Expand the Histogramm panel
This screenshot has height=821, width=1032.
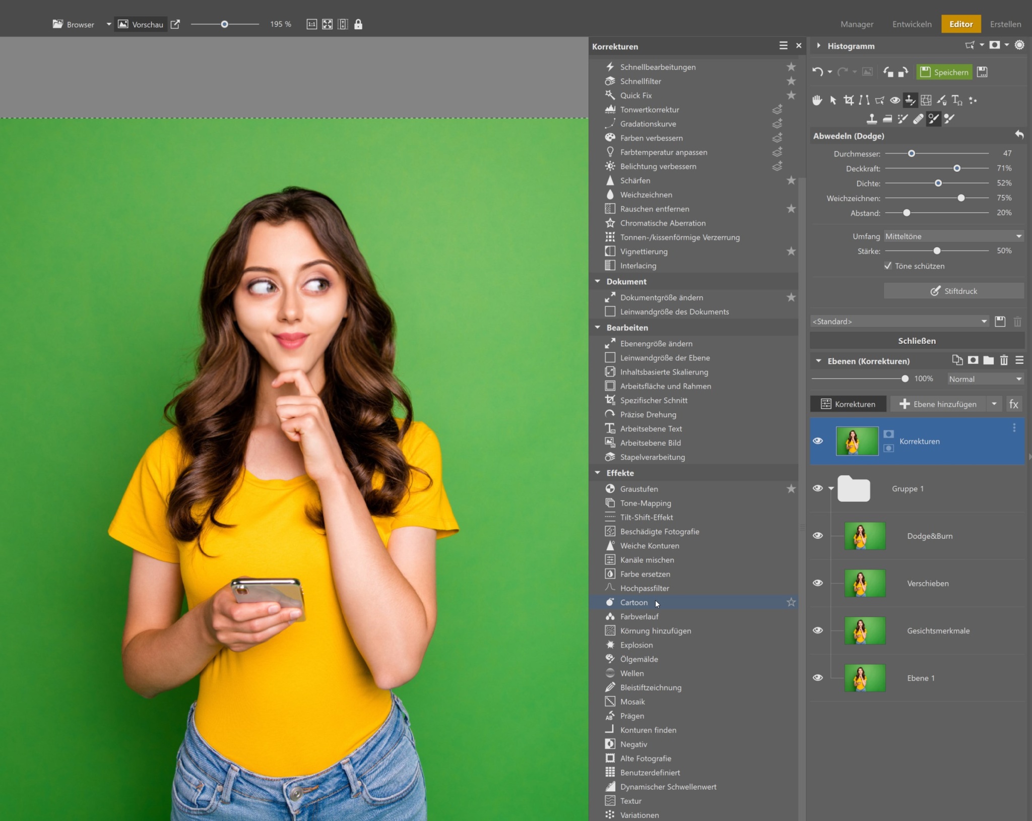coord(818,46)
